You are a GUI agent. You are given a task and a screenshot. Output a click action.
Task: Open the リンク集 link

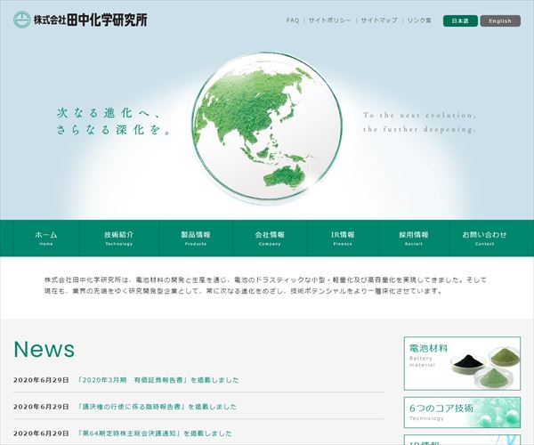[x=419, y=20]
